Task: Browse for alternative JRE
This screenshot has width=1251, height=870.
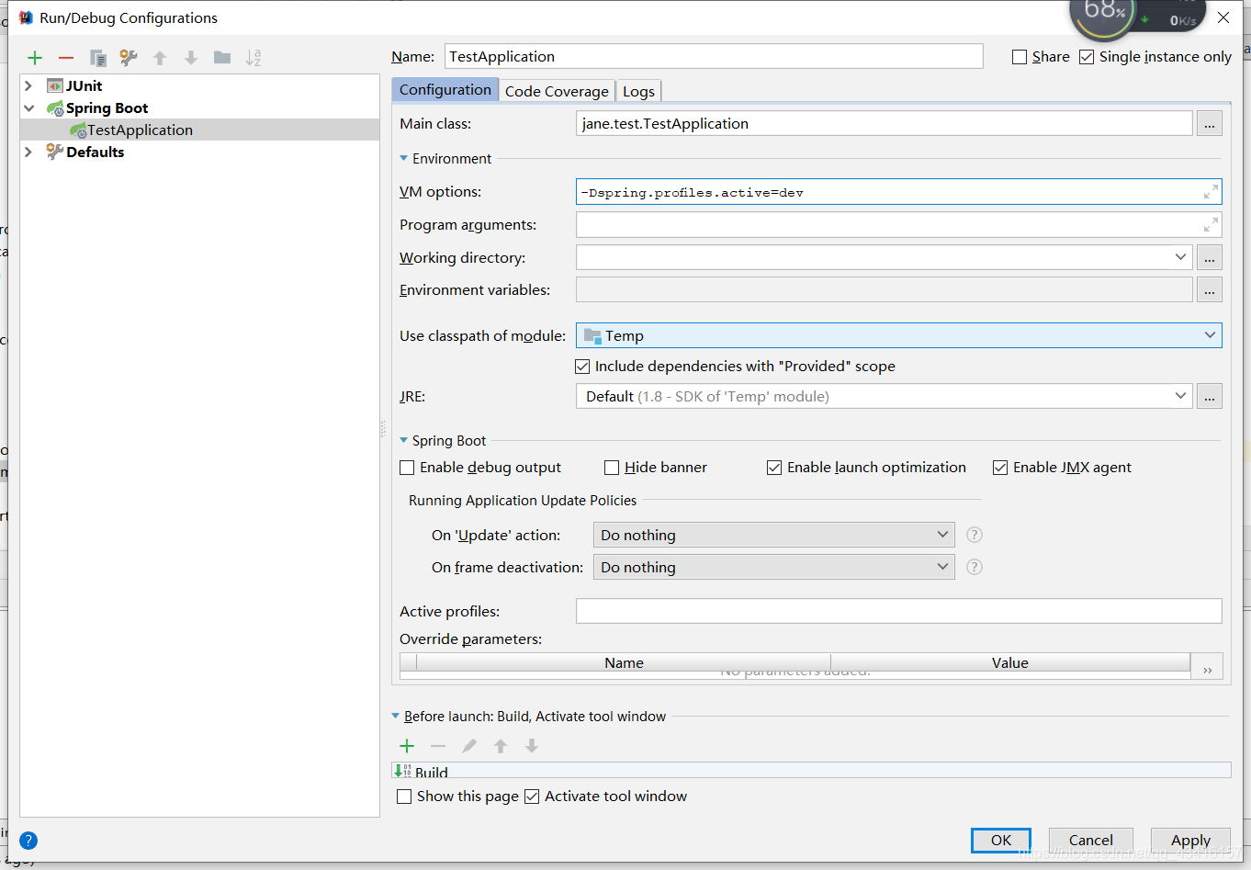Action: coord(1210,396)
